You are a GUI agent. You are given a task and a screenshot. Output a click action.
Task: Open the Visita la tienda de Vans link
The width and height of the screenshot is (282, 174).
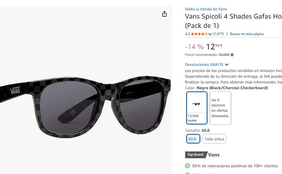[206, 9]
